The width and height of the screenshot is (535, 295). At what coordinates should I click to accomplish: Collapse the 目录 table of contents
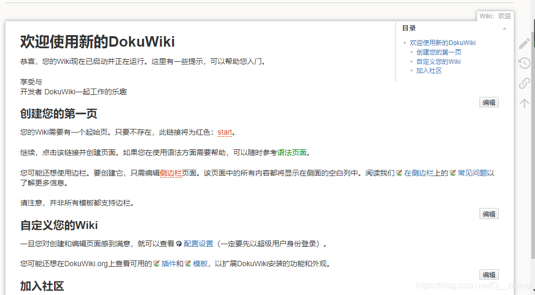point(504,29)
